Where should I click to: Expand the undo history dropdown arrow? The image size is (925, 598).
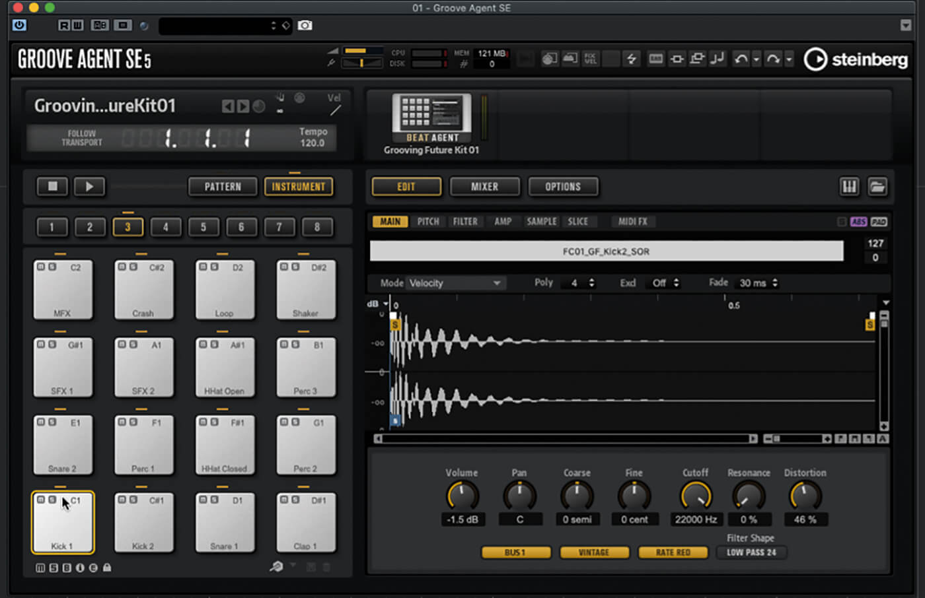click(757, 59)
